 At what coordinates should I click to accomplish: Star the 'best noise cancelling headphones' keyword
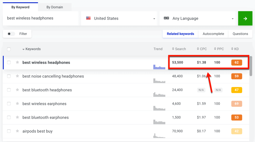pos(17,76)
